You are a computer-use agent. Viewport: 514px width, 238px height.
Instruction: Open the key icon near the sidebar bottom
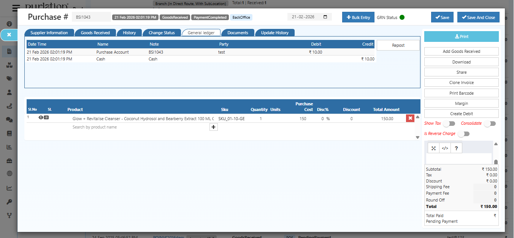(x=9, y=202)
